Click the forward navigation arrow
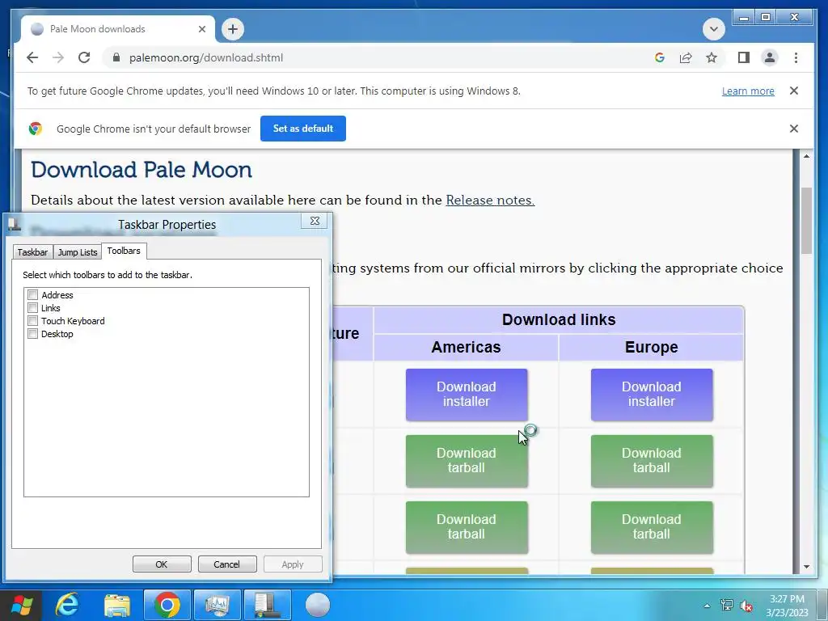 pos(58,57)
